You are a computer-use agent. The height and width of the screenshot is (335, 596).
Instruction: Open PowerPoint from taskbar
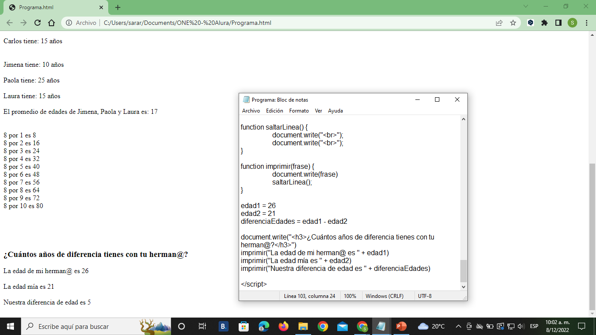[x=401, y=326]
